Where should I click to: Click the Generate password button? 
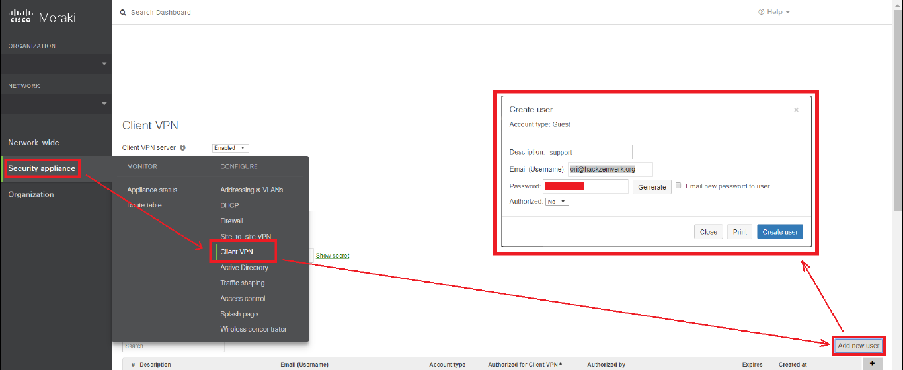point(651,187)
